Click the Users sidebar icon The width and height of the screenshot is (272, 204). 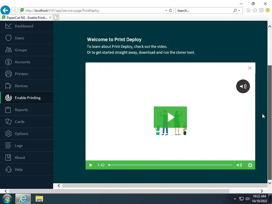point(8,38)
